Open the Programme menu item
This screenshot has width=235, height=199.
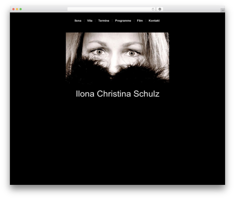(123, 21)
